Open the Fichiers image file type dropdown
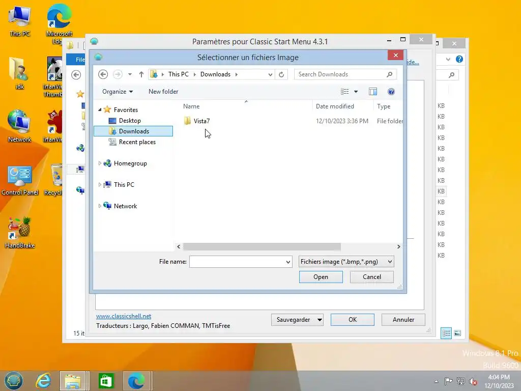521x391 pixels. coord(346,262)
